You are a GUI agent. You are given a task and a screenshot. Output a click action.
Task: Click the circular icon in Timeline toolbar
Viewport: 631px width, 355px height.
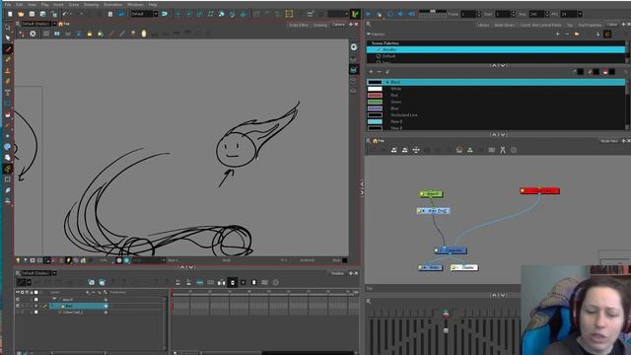276,282
